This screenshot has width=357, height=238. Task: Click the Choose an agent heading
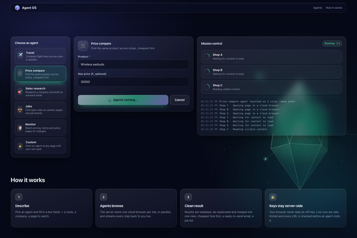(27, 43)
